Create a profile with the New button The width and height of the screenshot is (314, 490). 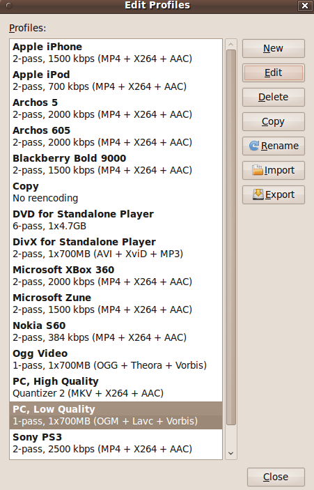274,48
